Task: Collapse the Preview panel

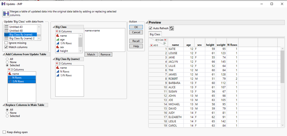Action: click(x=147, y=22)
